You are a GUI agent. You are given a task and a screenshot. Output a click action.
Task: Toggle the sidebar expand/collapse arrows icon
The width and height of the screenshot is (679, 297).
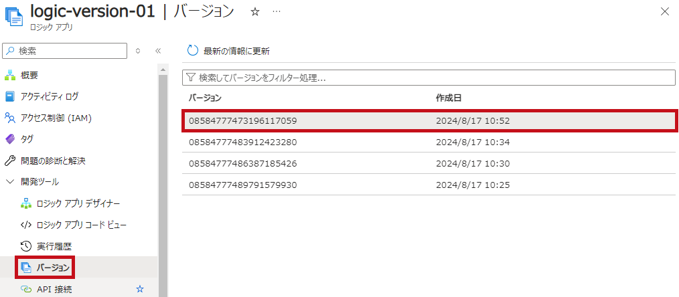(x=138, y=51)
